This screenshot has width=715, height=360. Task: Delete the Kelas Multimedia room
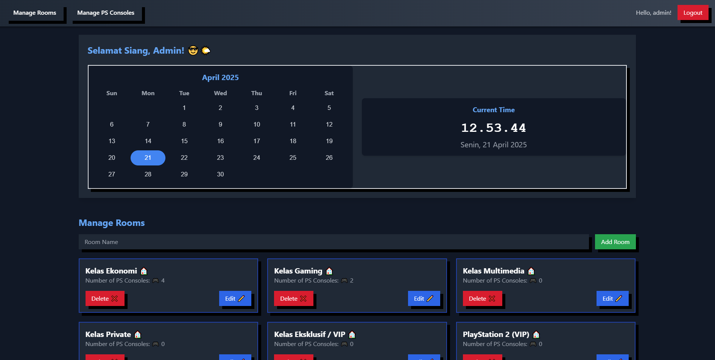(482, 298)
